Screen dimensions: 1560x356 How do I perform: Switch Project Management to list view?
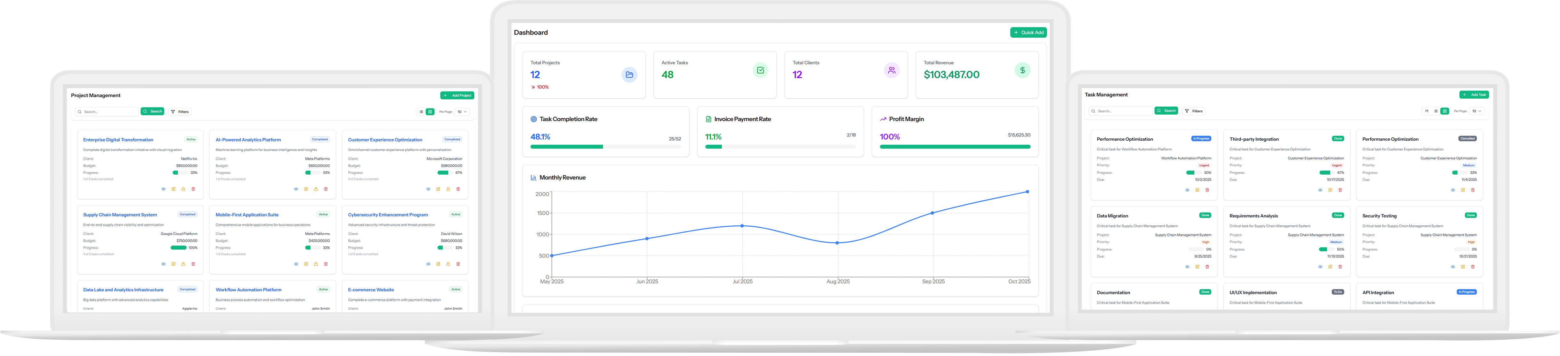(421, 111)
